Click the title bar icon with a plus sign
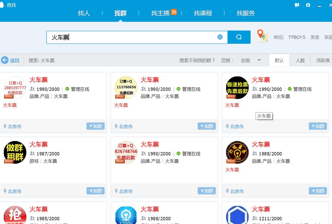Screen dimensions: 332x224 pos(308,5)
